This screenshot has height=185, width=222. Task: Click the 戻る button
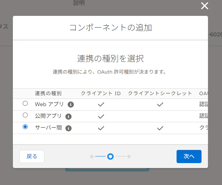click(x=32, y=156)
